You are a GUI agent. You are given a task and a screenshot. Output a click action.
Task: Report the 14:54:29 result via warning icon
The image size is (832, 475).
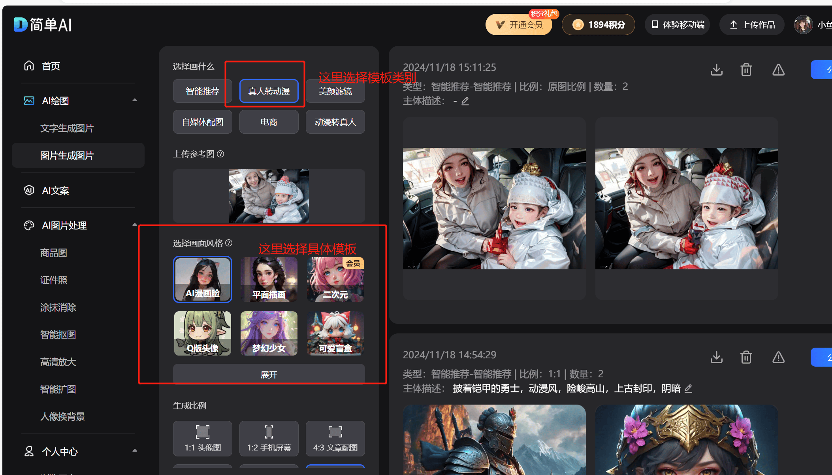(778, 357)
